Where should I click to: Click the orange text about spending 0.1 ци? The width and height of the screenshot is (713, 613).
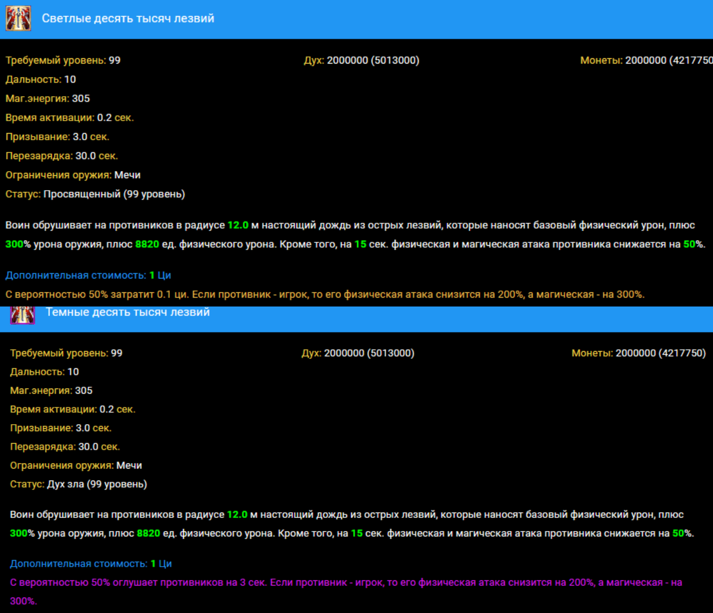click(x=325, y=294)
